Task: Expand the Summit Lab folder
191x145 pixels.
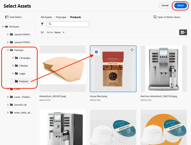Action: click(x=8, y=105)
